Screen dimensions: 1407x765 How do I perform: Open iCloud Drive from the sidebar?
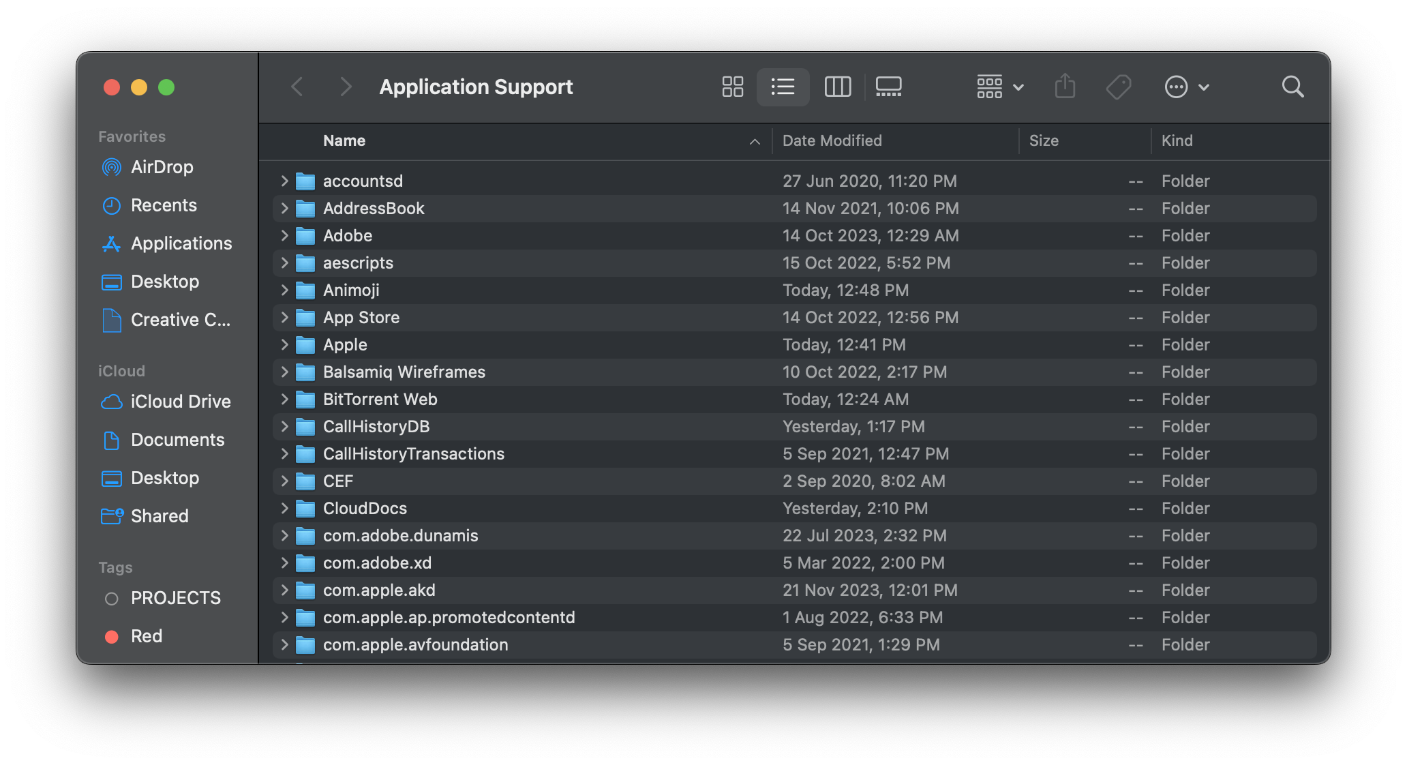tap(180, 402)
